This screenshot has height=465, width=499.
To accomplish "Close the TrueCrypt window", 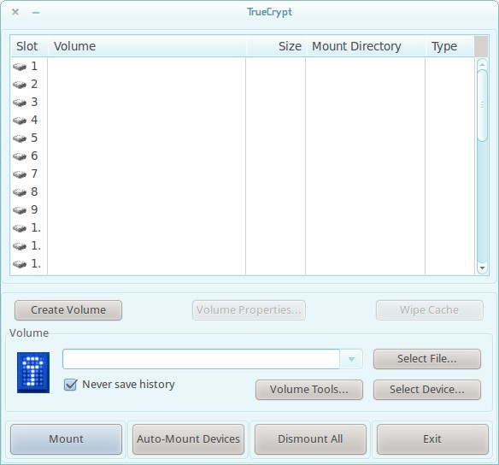I will (x=15, y=12).
